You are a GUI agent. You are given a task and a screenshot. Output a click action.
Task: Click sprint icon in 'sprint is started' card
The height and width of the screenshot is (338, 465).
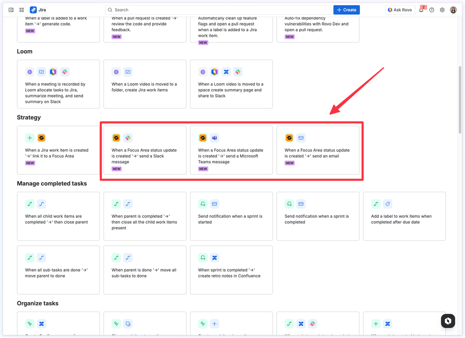point(203,204)
